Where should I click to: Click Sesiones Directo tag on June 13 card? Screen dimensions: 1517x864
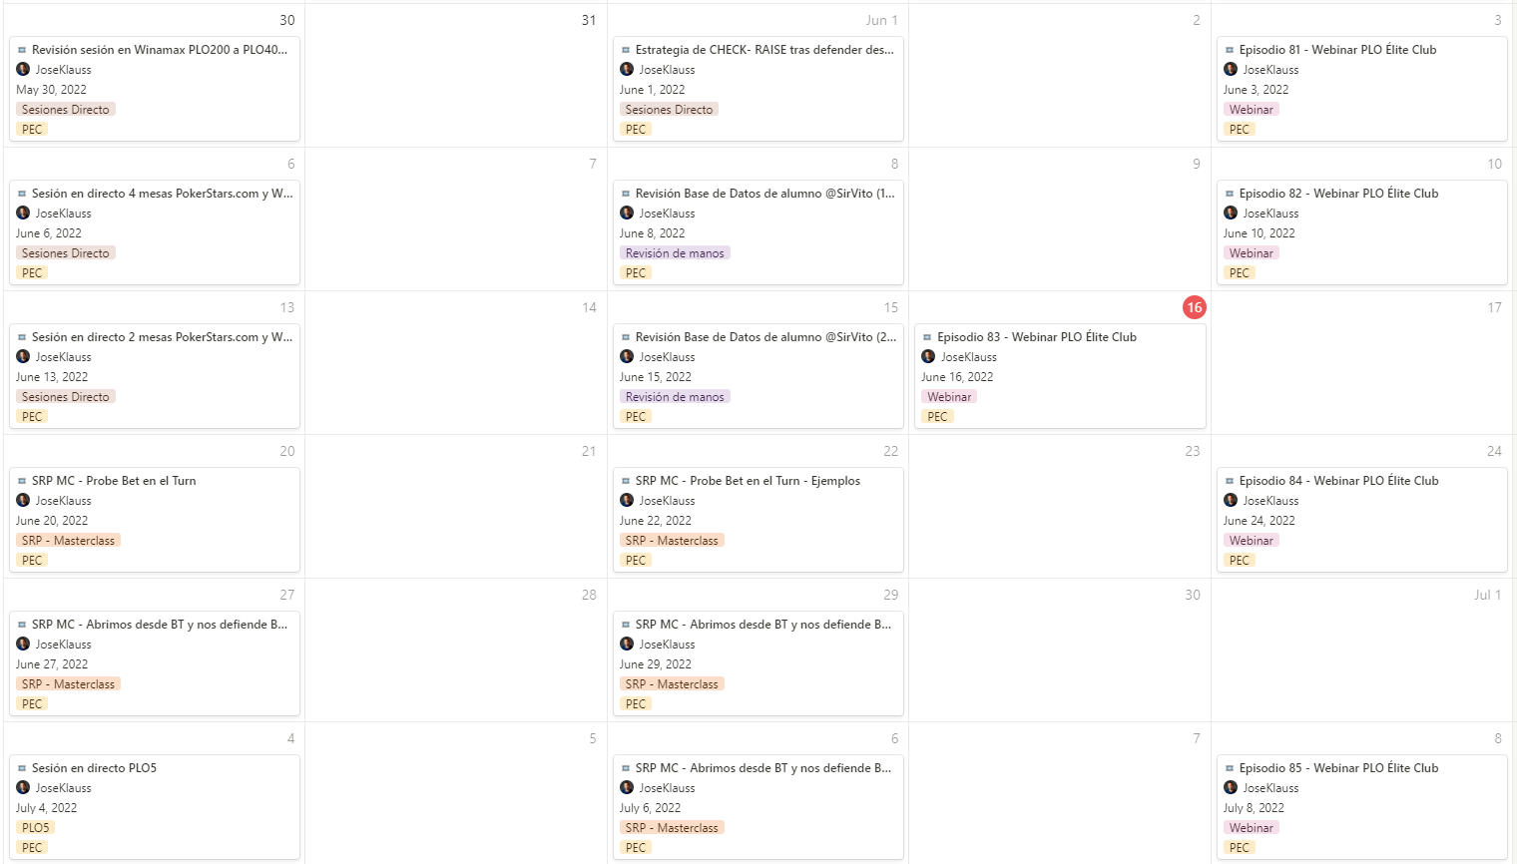point(66,397)
